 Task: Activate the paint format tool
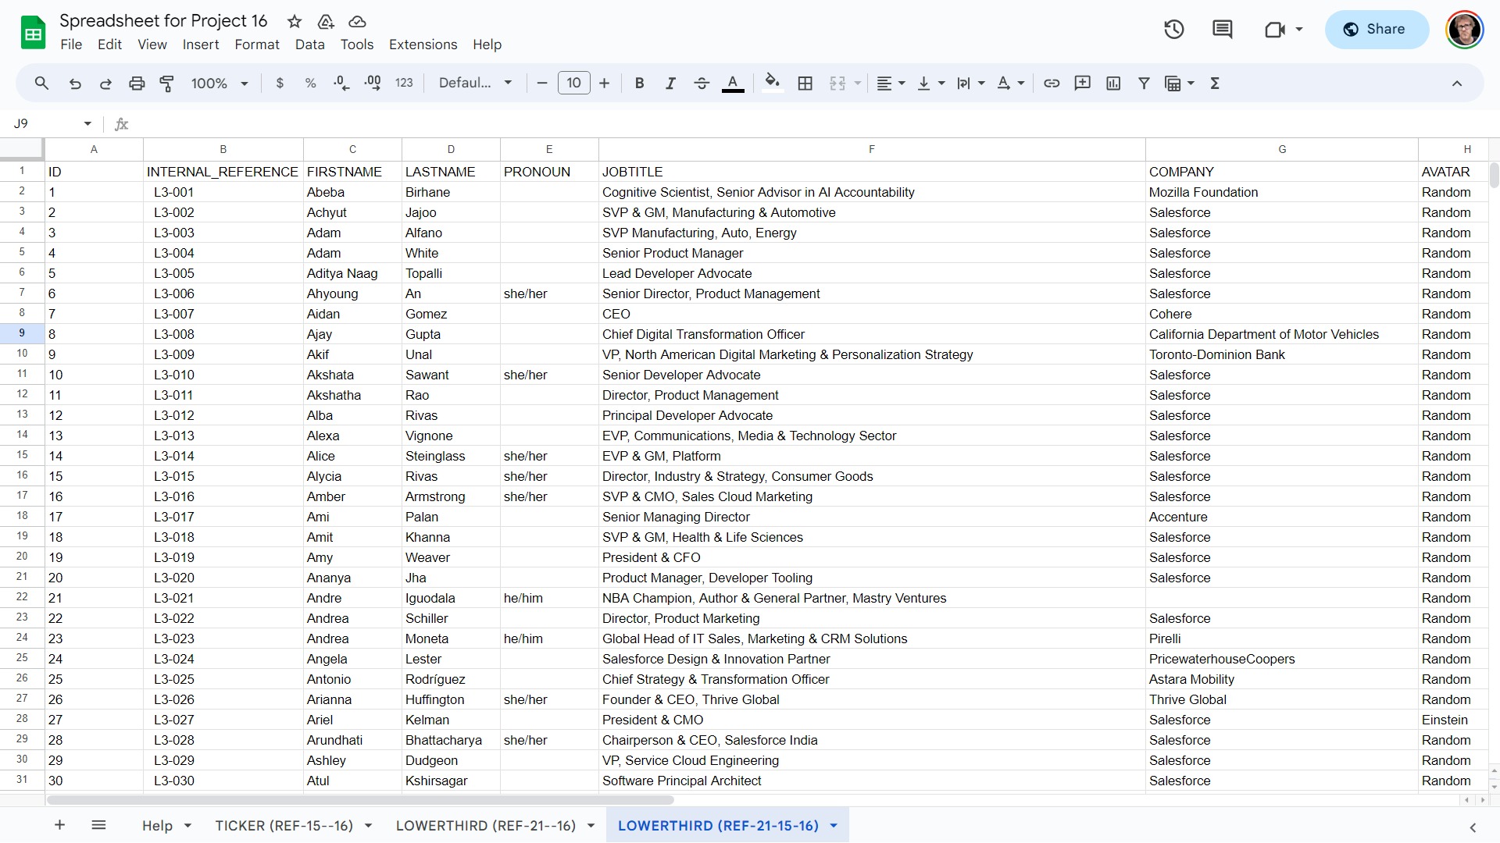pos(166,84)
